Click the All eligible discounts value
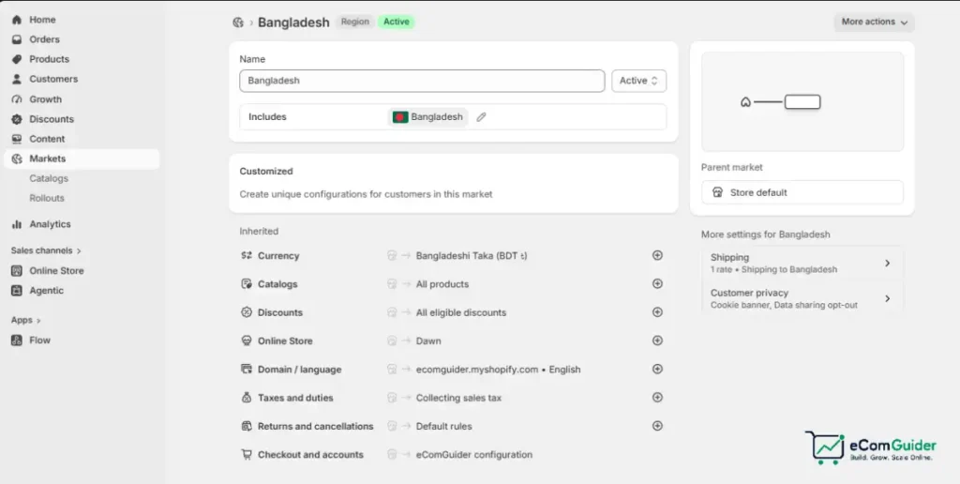 (461, 312)
